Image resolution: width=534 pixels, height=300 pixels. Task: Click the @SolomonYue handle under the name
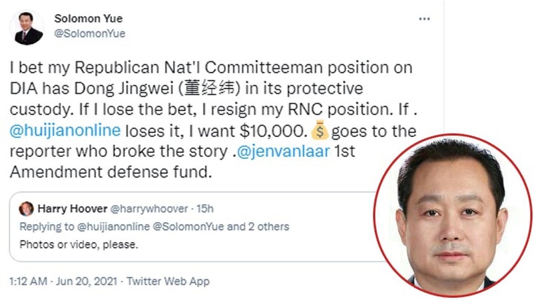tap(89, 33)
